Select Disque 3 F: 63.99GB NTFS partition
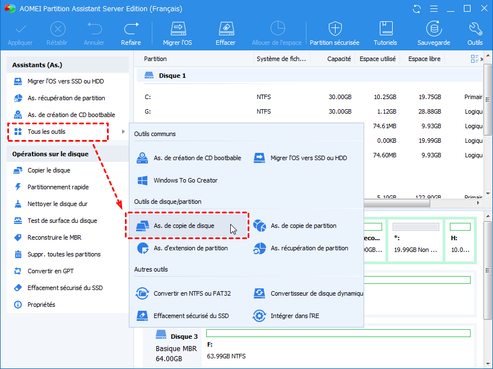Screen dimensions: 493x369 click(x=338, y=345)
